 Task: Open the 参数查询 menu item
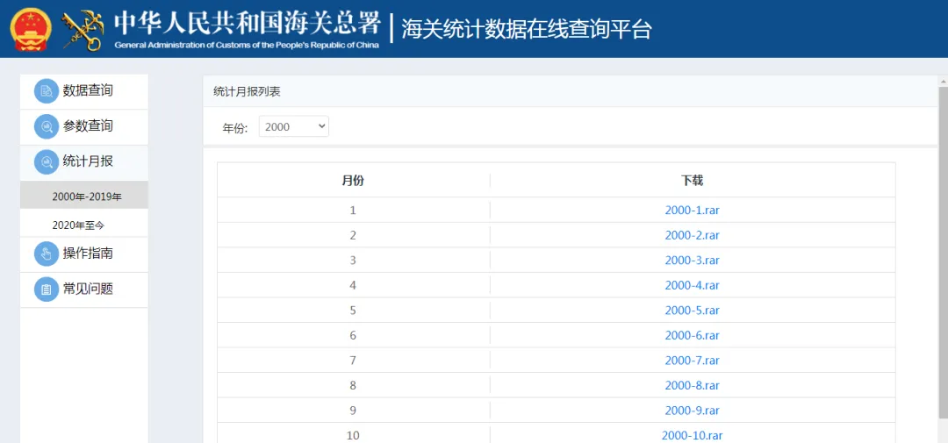click(84, 127)
